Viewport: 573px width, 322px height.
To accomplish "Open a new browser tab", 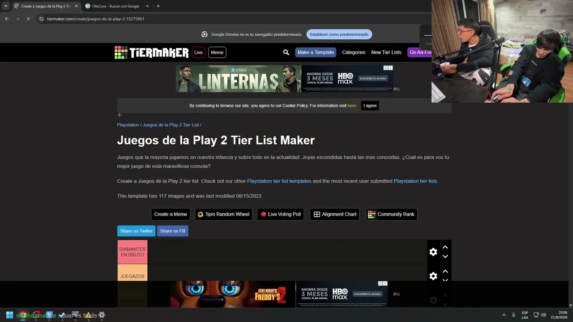I will click(158, 6).
